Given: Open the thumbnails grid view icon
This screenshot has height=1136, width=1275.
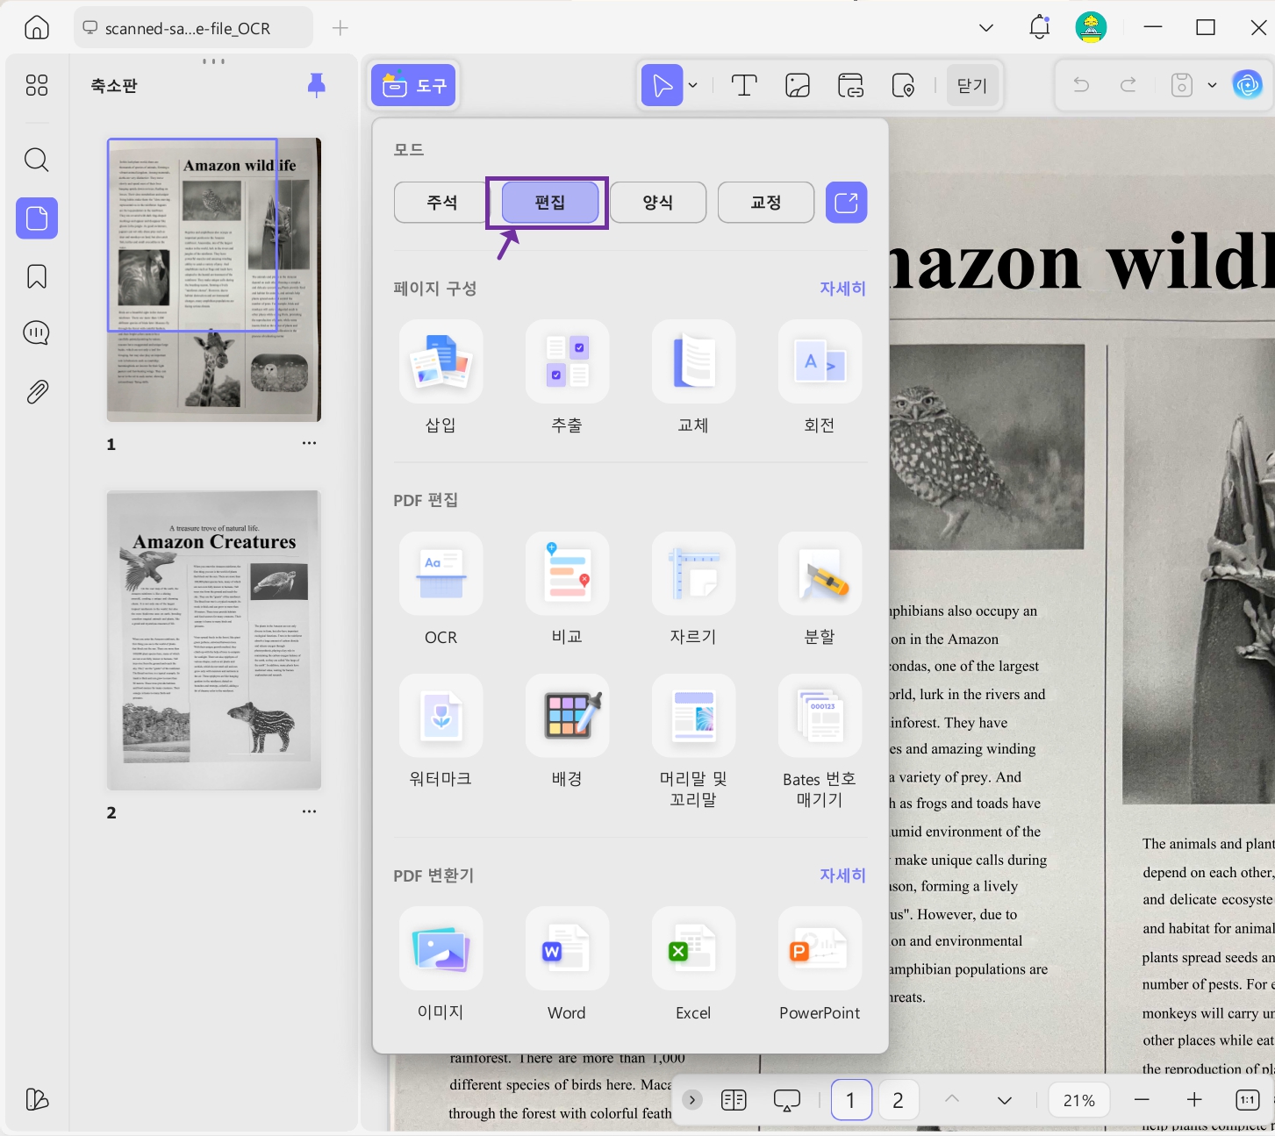Looking at the screenshot, I should click(37, 85).
